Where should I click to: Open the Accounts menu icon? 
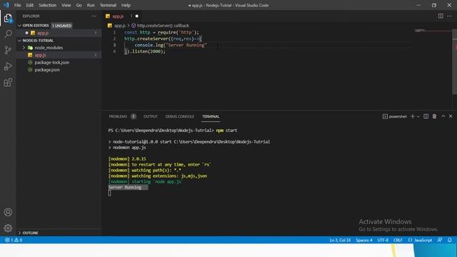point(8,212)
